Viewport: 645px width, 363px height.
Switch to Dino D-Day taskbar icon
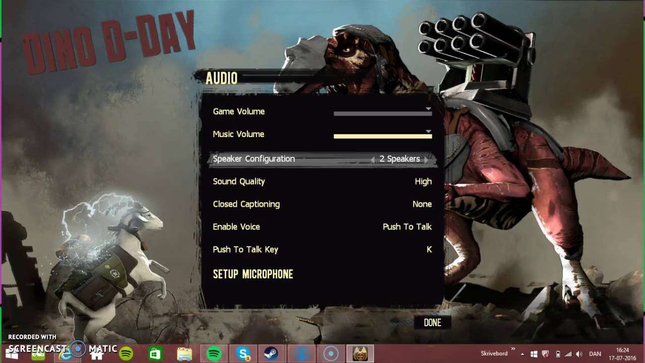[360, 353]
